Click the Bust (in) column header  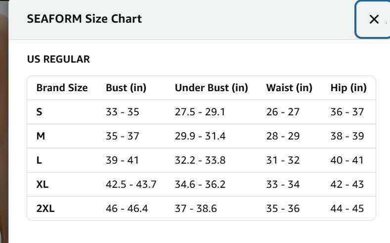click(126, 88)
